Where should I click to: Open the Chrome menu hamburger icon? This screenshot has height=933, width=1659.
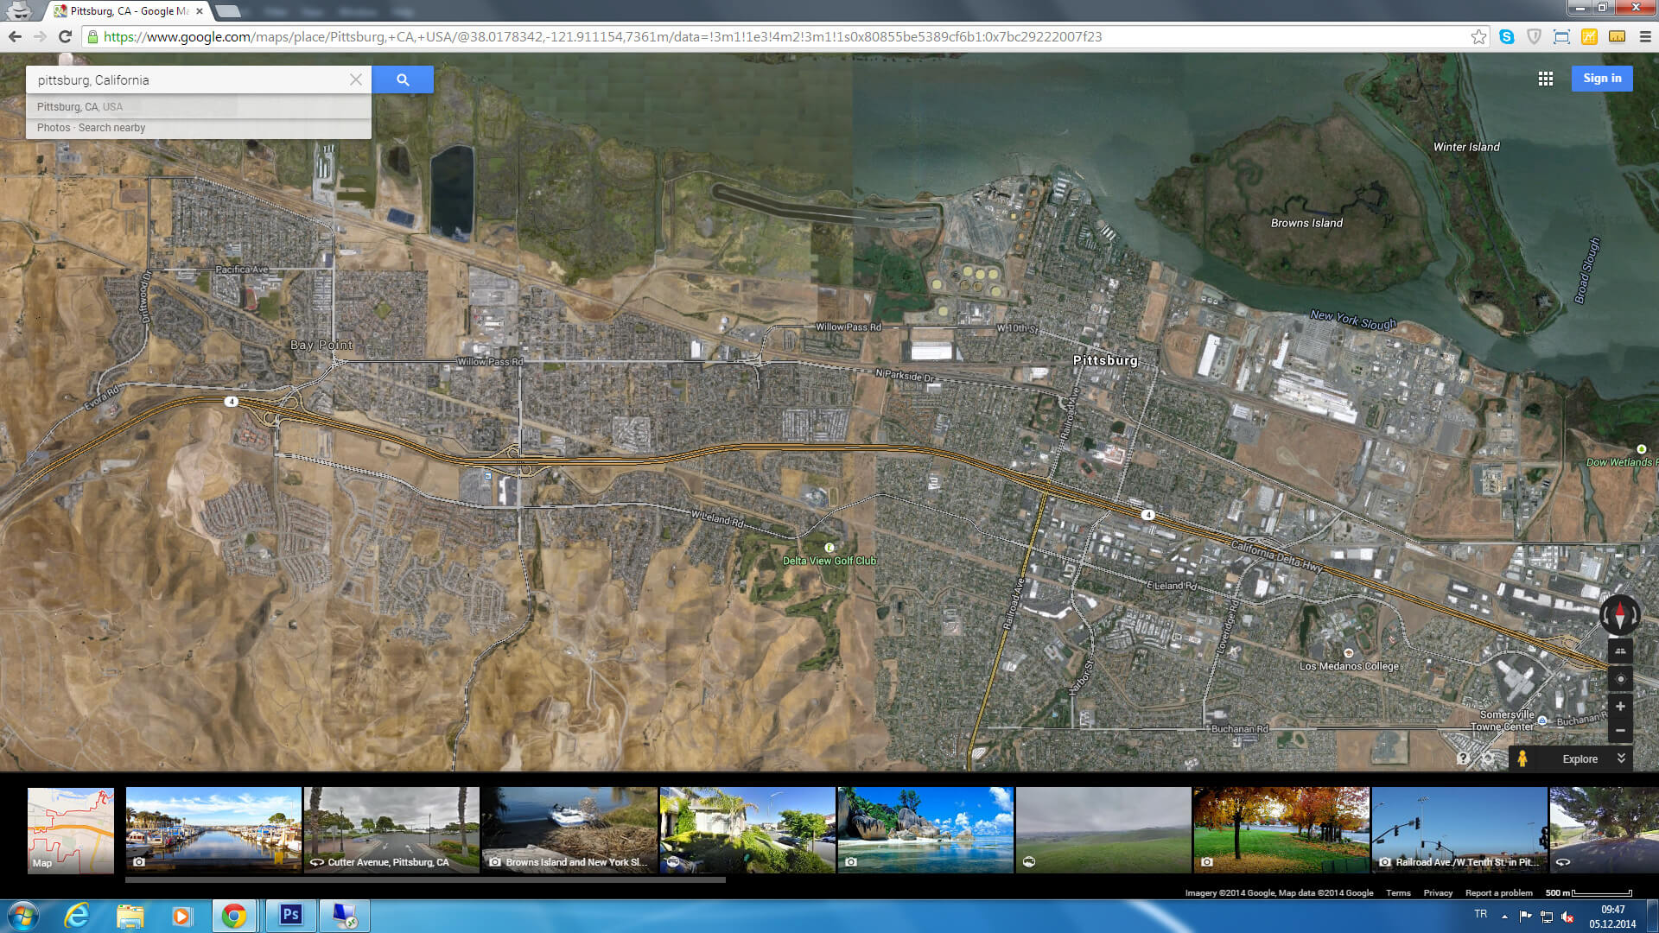click(1645, 36)
